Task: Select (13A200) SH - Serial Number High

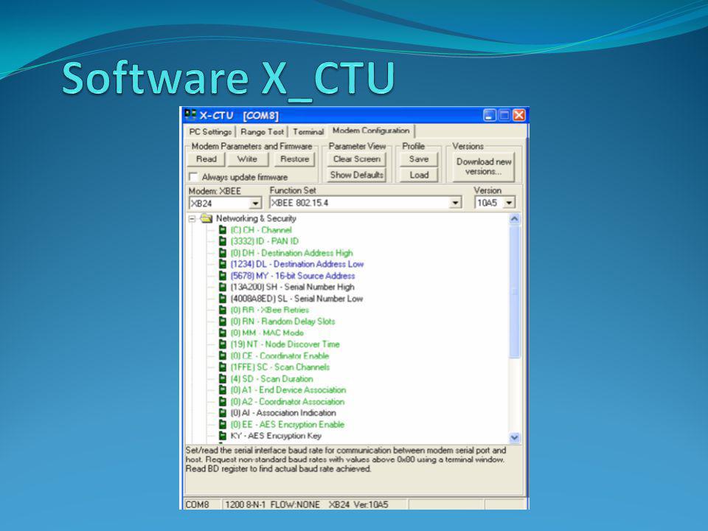Action: (x=292, y=287)
